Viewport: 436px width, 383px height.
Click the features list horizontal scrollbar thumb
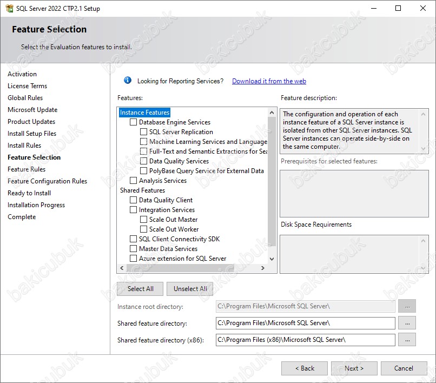click(180, 268)
